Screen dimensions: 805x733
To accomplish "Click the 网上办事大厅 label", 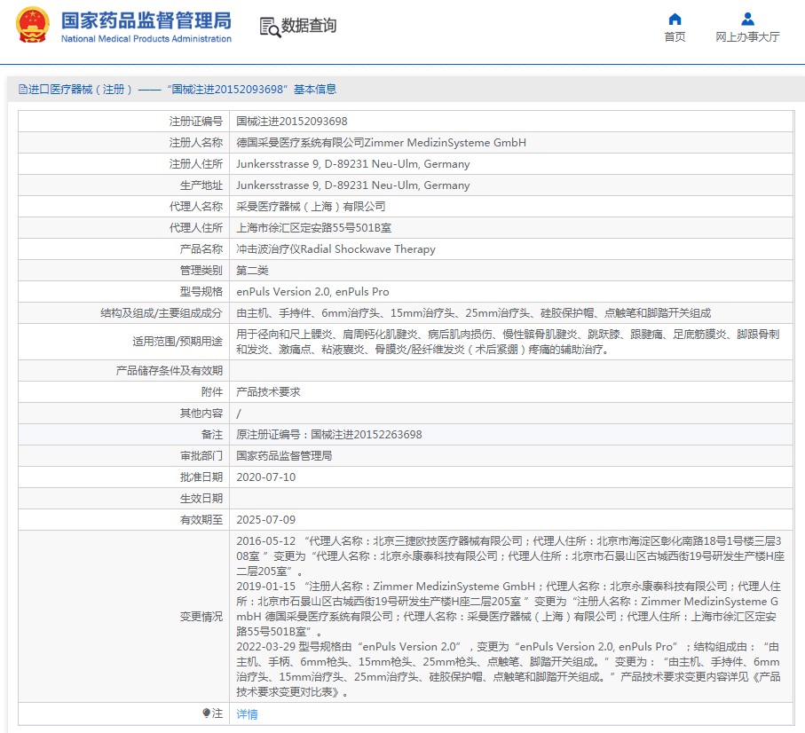I will pyautogui.click(x=747, y=36).
